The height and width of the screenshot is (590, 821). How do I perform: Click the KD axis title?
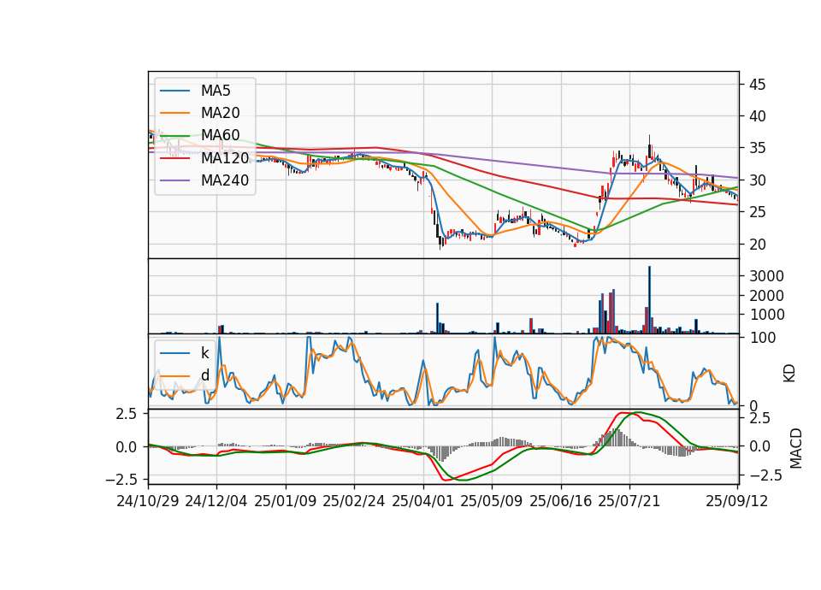pos(789,374)
